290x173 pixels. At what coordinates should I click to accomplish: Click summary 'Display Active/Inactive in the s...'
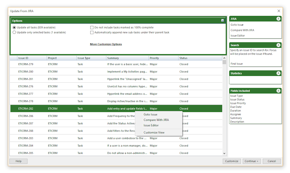tap(127, 101)
